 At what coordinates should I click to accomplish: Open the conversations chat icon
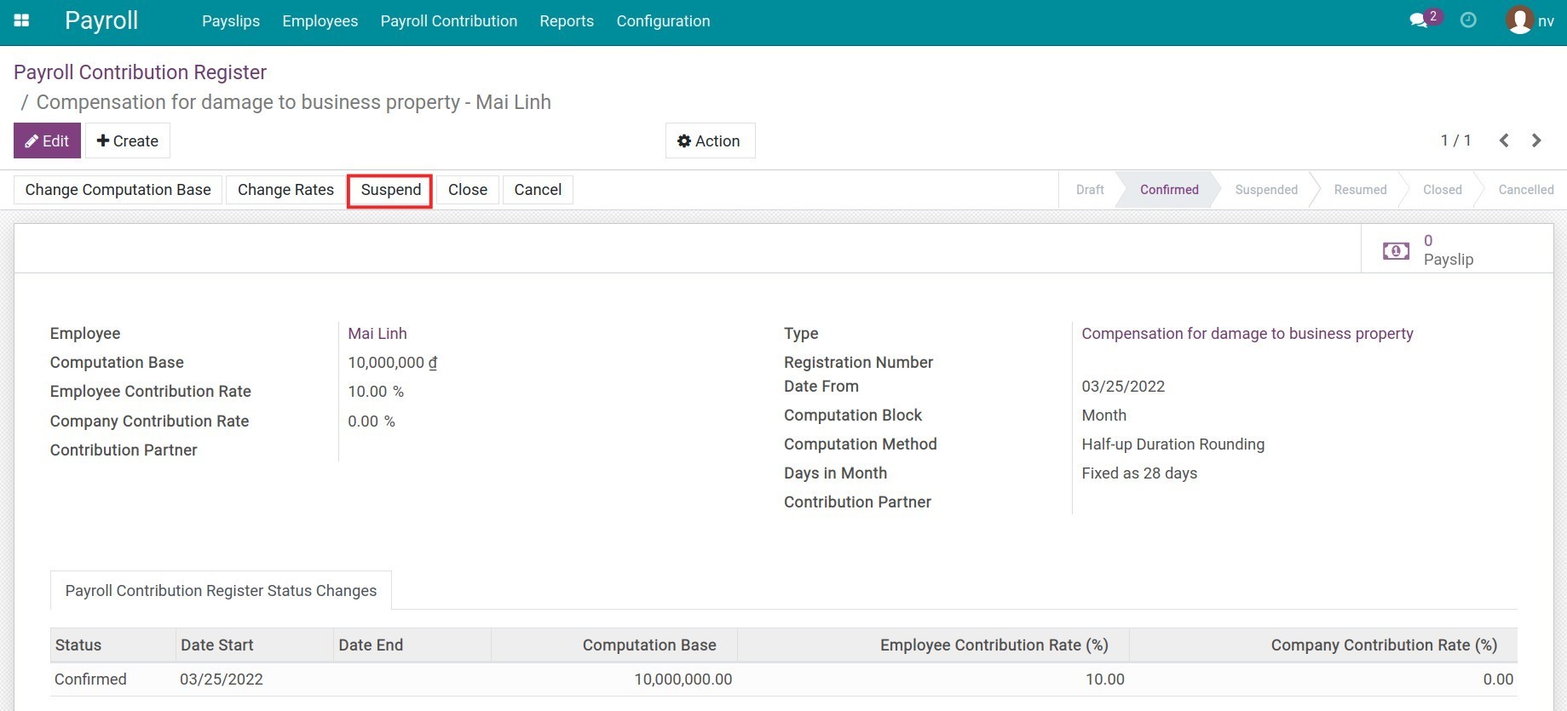pos(1419,20)
